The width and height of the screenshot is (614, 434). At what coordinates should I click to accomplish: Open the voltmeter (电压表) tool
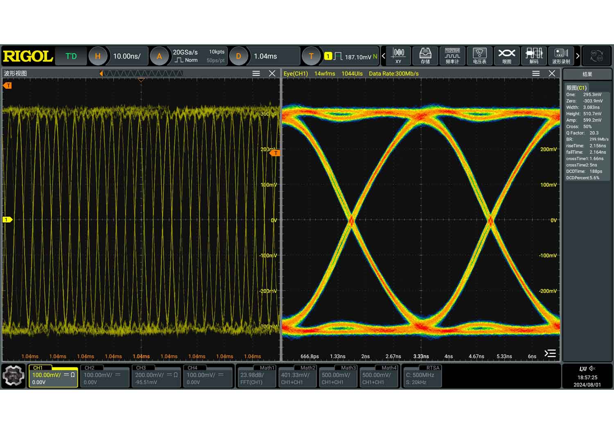click(x=479, y=56)
